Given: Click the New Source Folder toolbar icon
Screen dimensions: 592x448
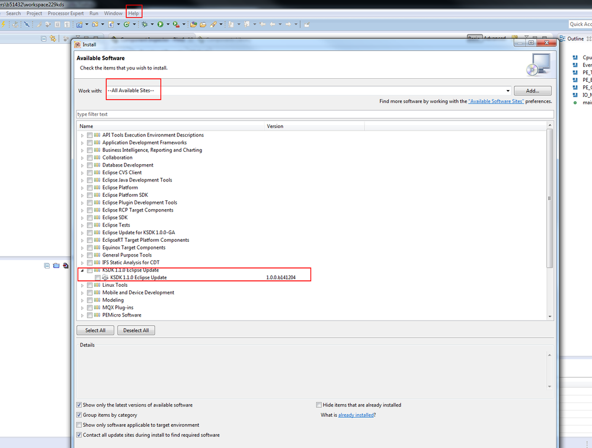Looking at the screenshot, I should tap(95, 24).
